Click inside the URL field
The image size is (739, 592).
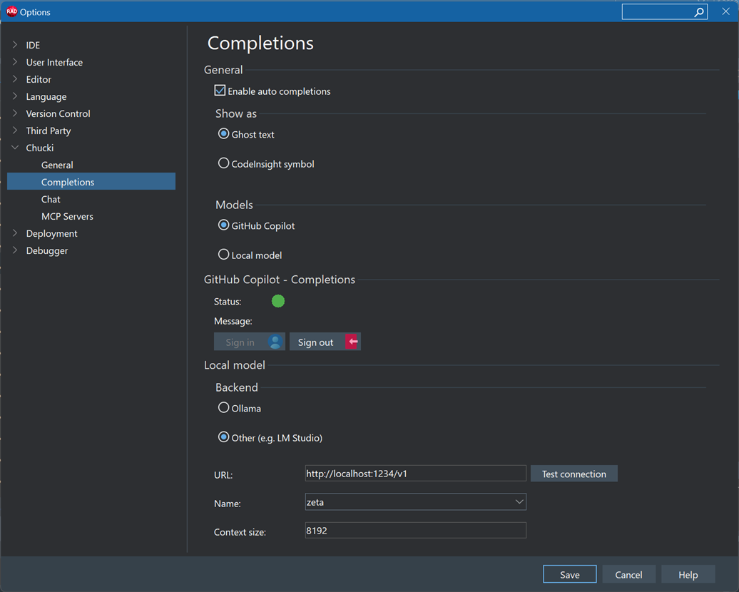tap(415, 473)
